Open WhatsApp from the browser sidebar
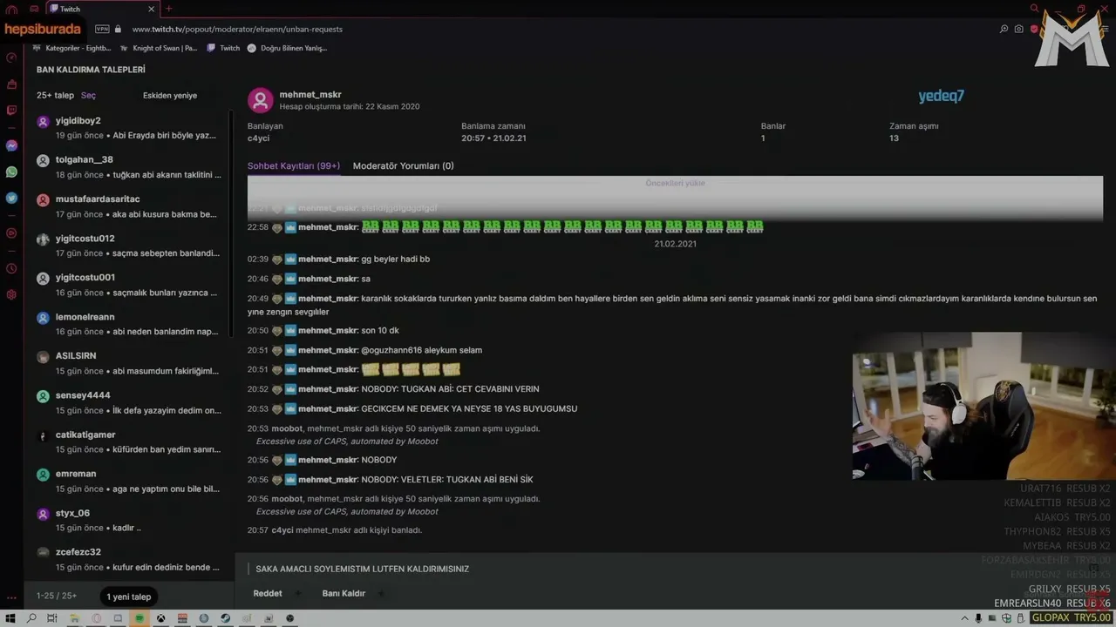The width and height of the screenshot is (1116, 627). [11, 172]
